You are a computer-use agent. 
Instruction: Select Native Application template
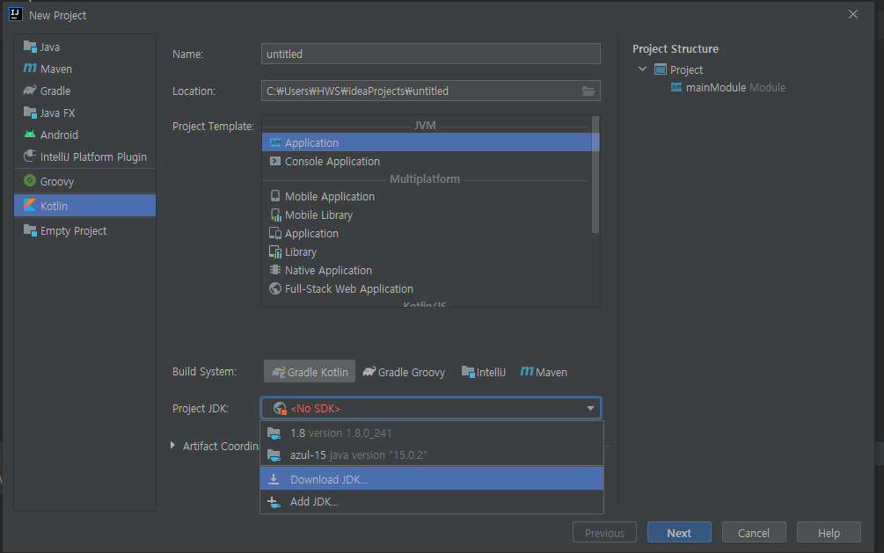(427, 270)
